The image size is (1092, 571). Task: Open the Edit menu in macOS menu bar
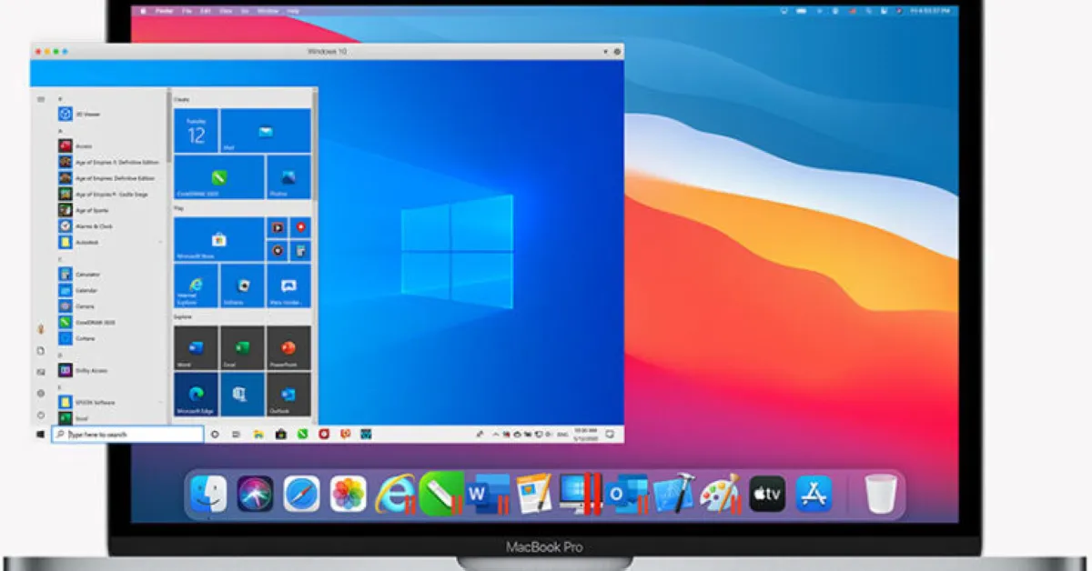pyautogui.click(x=207, y=11)
